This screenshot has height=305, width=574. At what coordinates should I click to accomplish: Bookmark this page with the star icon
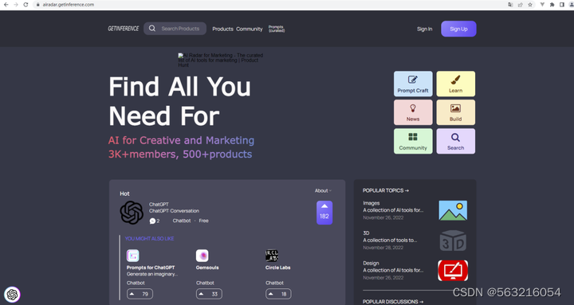pos(530,5)
